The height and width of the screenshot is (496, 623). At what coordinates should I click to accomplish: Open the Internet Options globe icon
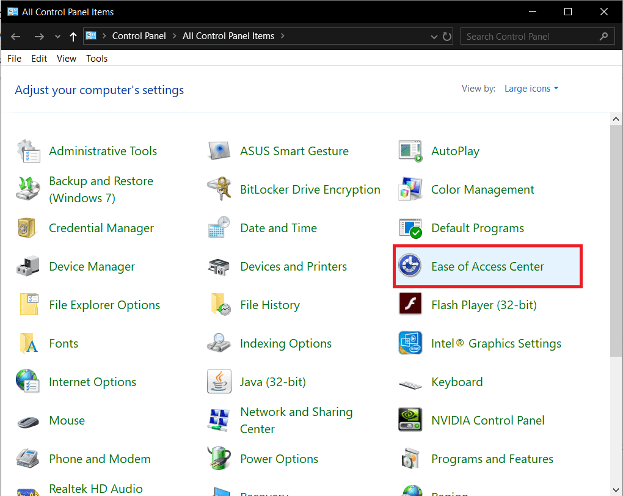pos(28,381)
